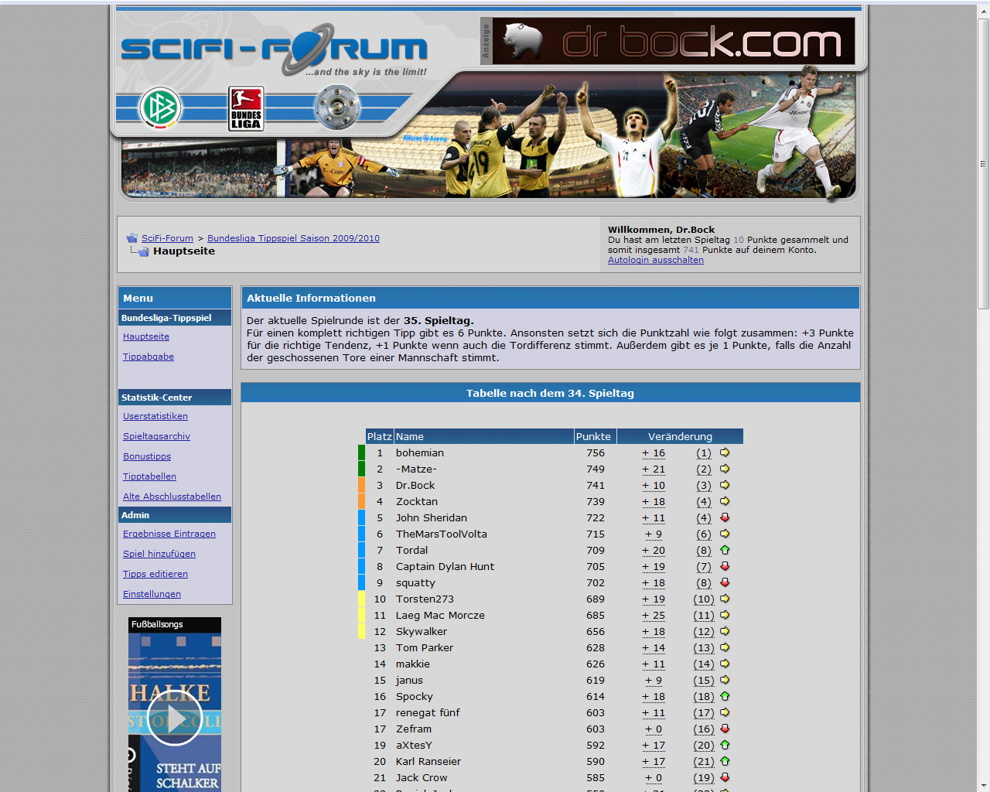Go to Spieltagsarchiv page
The width and height of the screenshot is (990, 792).
156,436
